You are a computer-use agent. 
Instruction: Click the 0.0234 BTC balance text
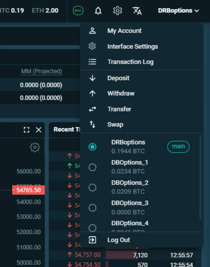click(x=128, y=171)
